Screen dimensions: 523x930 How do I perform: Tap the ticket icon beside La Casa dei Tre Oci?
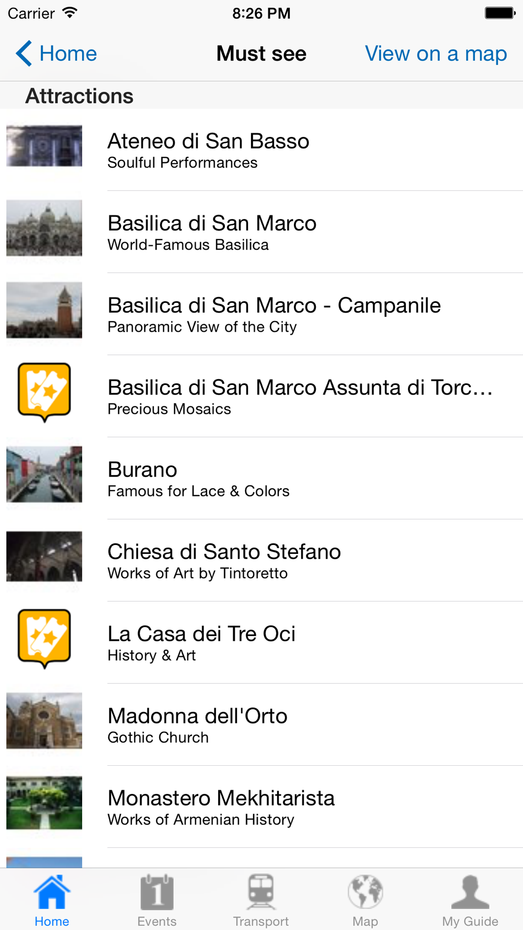click(x=44, y=638)
